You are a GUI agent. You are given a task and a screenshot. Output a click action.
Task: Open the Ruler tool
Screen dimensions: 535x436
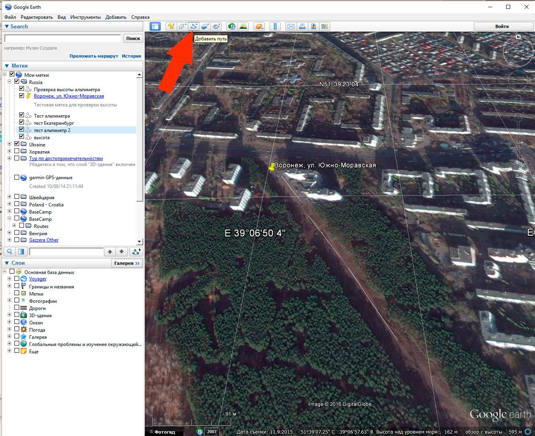click(275, 26)
